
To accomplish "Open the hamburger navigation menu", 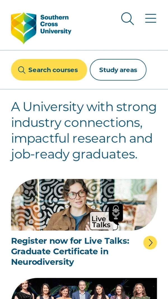I will (x=150, y=18).
